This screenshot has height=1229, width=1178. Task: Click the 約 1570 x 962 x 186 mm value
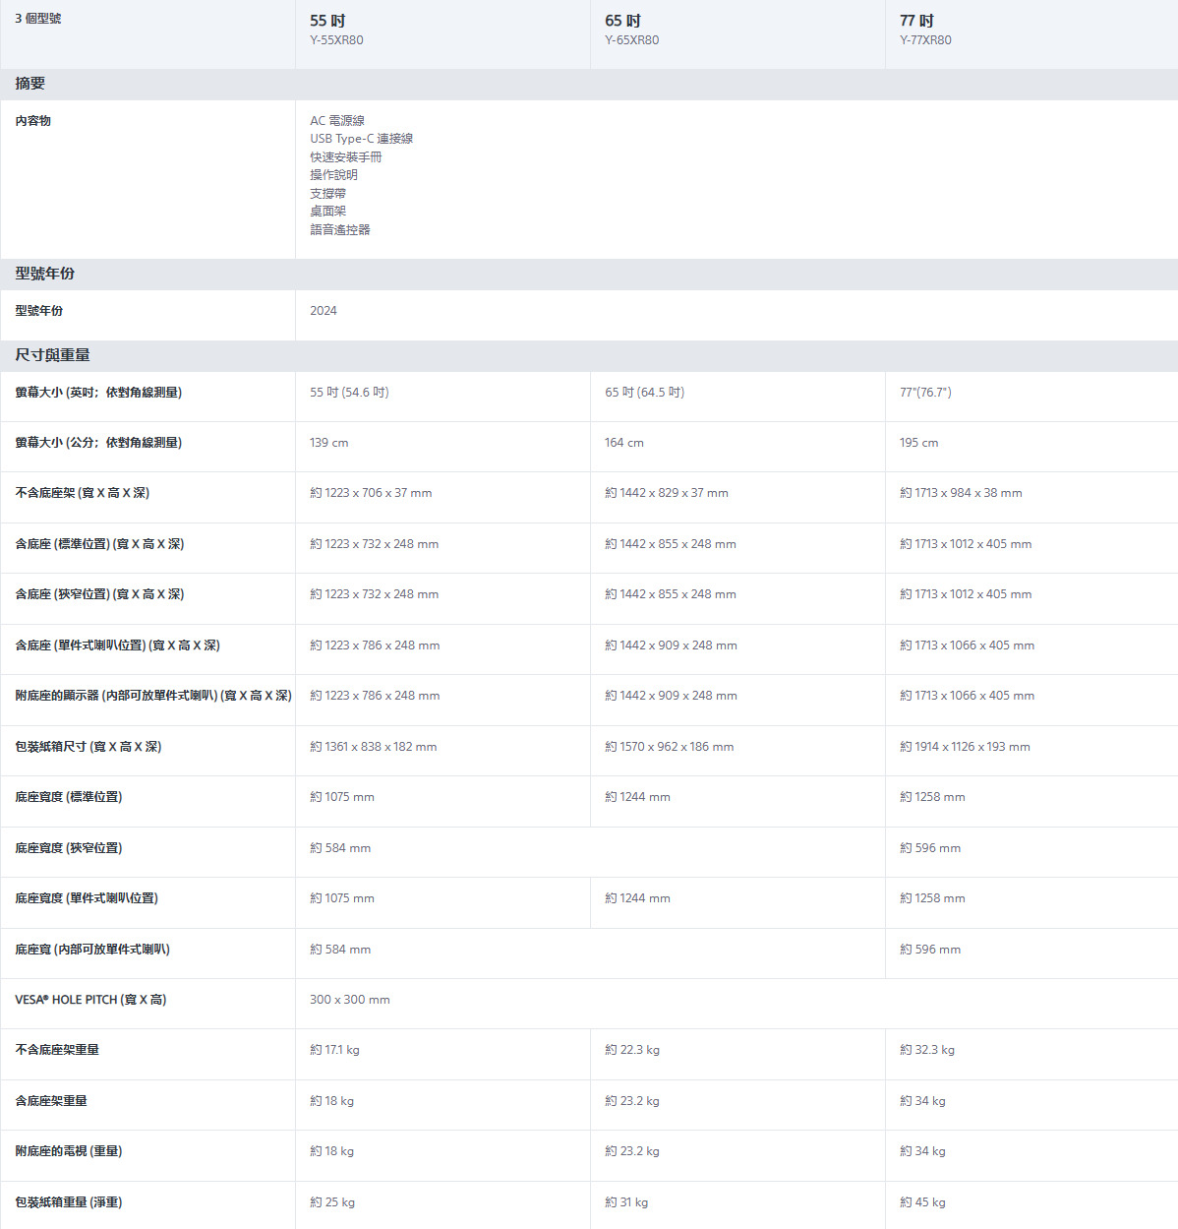click(669, 747)
